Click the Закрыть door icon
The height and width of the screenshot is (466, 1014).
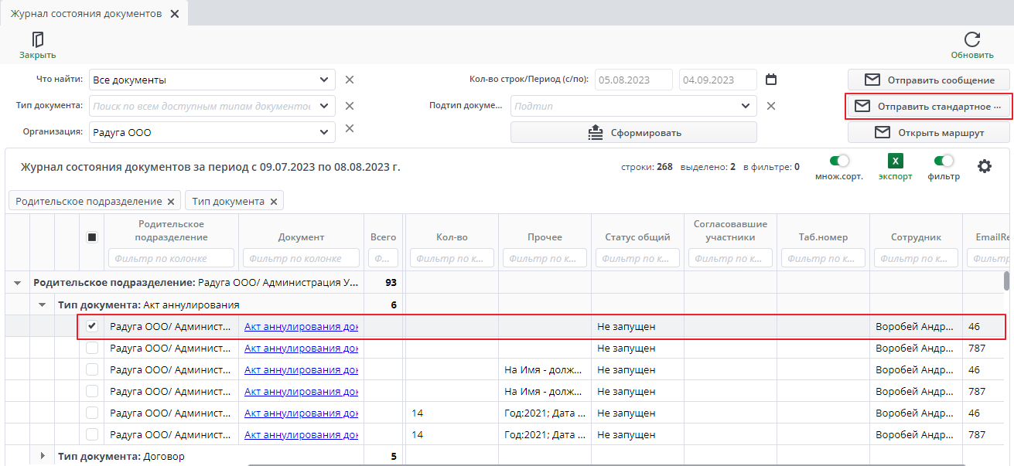pyautogui.click(x=37, y=40)
